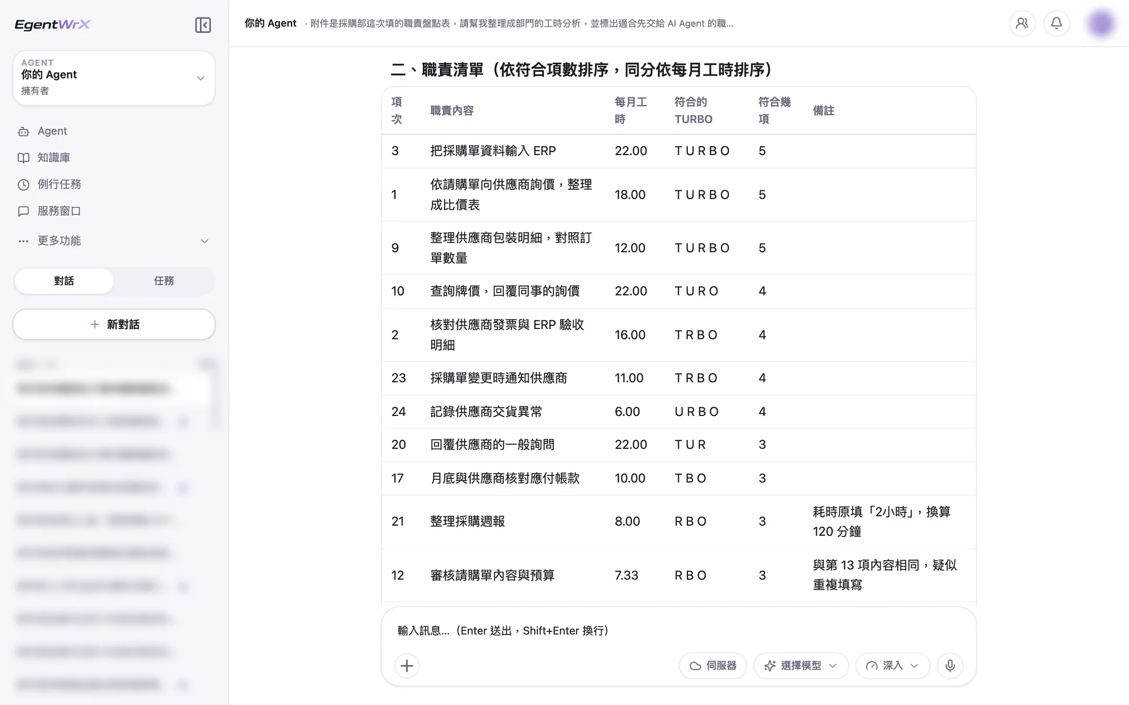Image resolution: width=1129 pixels, height=705 pixels.
Task: Click 回覆供應商的一般詢問 row text
Action: 492,445
